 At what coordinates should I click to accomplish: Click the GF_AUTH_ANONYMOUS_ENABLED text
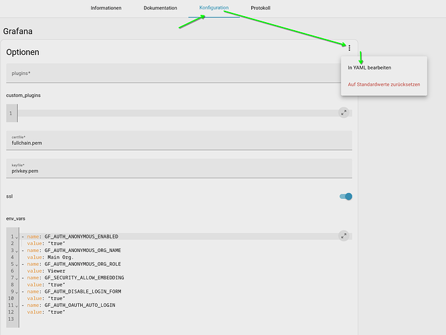81,237
